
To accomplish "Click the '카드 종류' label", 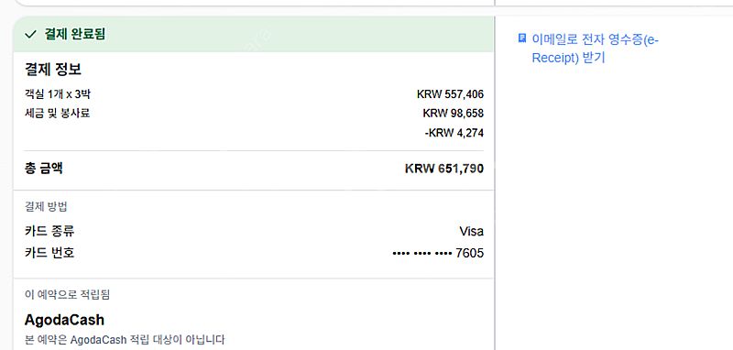I will click(49, 231).
